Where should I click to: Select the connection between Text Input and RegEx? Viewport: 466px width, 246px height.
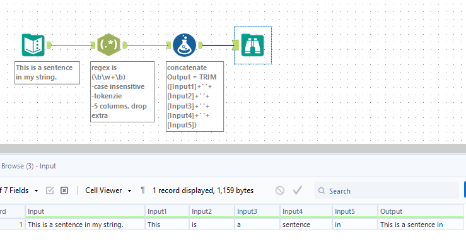71,45
